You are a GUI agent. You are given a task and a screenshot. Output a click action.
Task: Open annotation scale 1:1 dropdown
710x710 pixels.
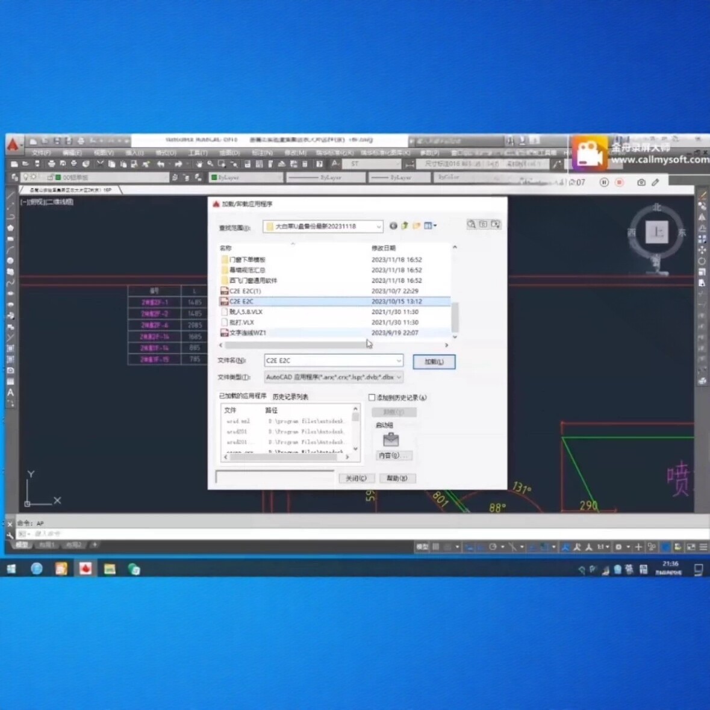tap(603, 547)
